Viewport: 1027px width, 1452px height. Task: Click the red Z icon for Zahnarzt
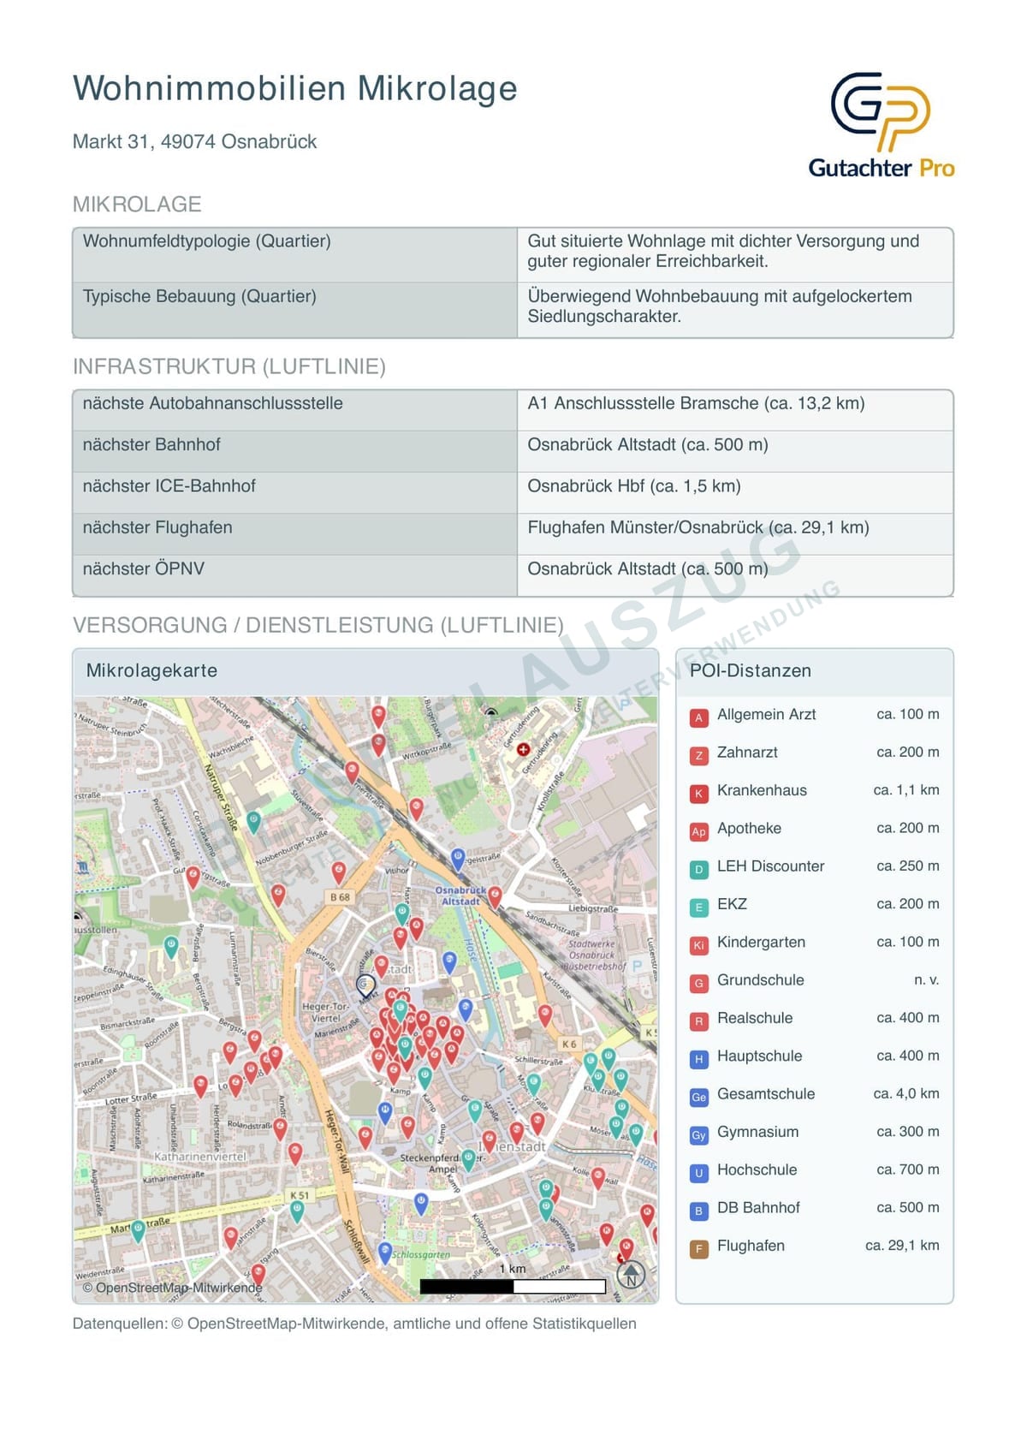698,755
